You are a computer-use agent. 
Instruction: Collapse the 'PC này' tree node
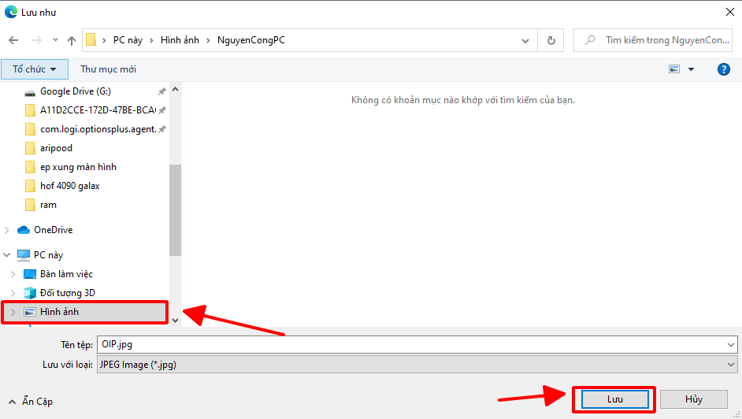pos(7,255)
